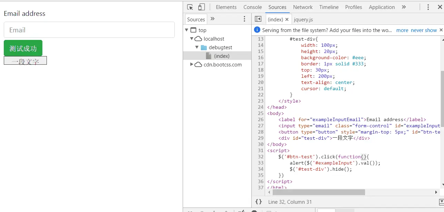The image size is (444, 212).
Task: Open the Sources navigator three-dot menu
Action: (x=244, y=19)
